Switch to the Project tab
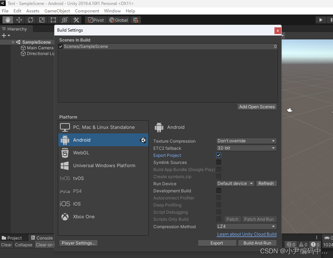Screen dimensions: 333x258 (14, 238)
